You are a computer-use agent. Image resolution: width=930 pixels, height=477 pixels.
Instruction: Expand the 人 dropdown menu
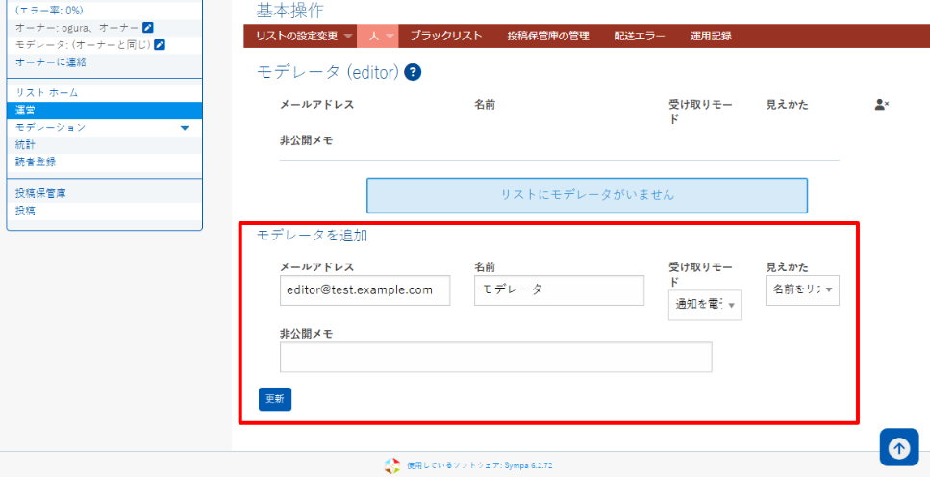click(x=378, y=36)
